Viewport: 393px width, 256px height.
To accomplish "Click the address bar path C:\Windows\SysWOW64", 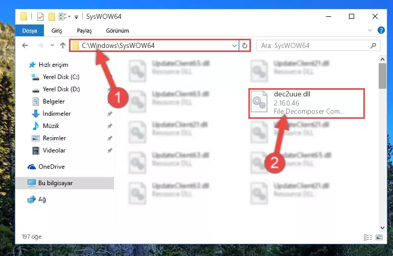I will (x=118, y=45).
